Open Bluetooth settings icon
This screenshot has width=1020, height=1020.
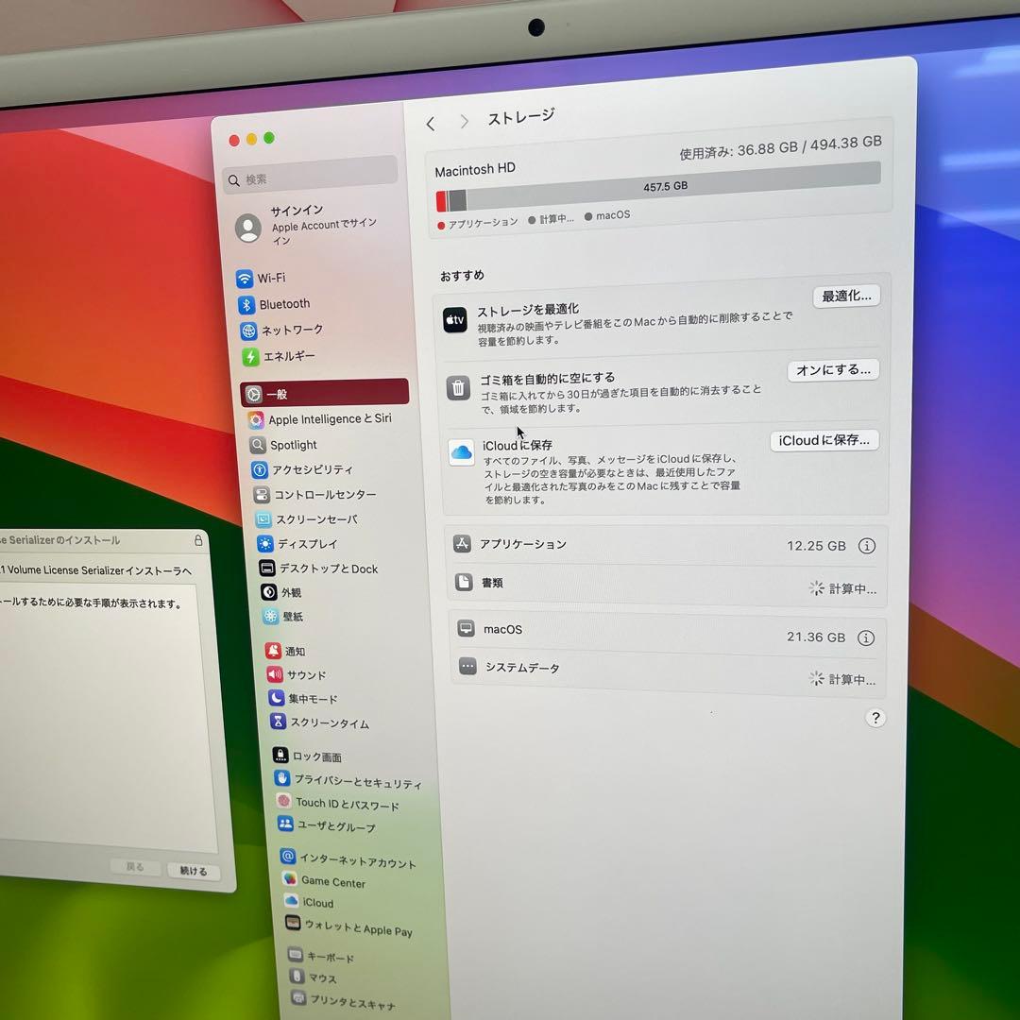pyautogui.click(x=246, y=305)
